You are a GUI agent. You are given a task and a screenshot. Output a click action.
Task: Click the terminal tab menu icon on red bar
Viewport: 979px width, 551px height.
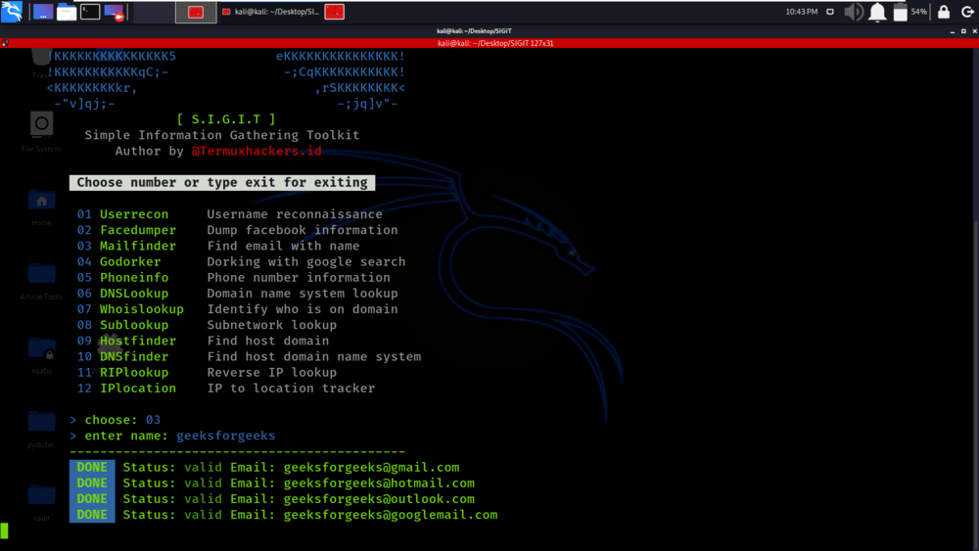tap(5, 43)
